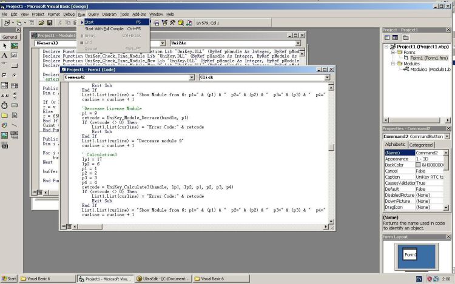This screenshot has height=284, width=455.
Task: Select the CommandButton control tool
Action: tap(14, 65)
